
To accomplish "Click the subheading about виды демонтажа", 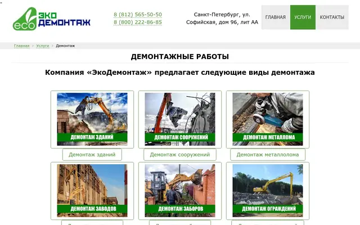I will point(180,73).
